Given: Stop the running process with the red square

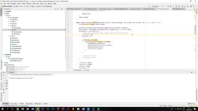Looking at the screenshot, I should 179,6.
